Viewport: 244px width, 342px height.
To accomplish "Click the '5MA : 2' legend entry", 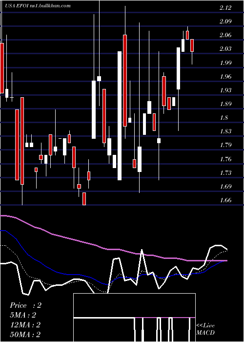I will click(x=23, y=315).
